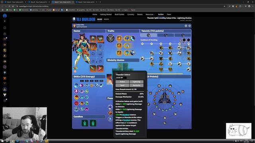Viewport: 255px width, 143px height.
Task: Open the Windows Start menu
Action: click(x=2, y=141)
